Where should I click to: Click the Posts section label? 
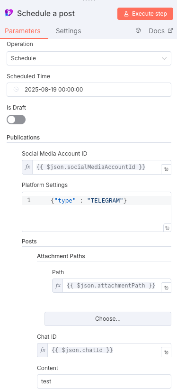click(29, 241)
